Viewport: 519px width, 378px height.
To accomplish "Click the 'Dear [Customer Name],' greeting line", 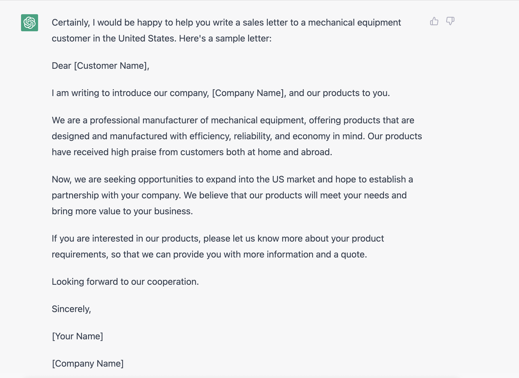I will [x=101, y=66].
